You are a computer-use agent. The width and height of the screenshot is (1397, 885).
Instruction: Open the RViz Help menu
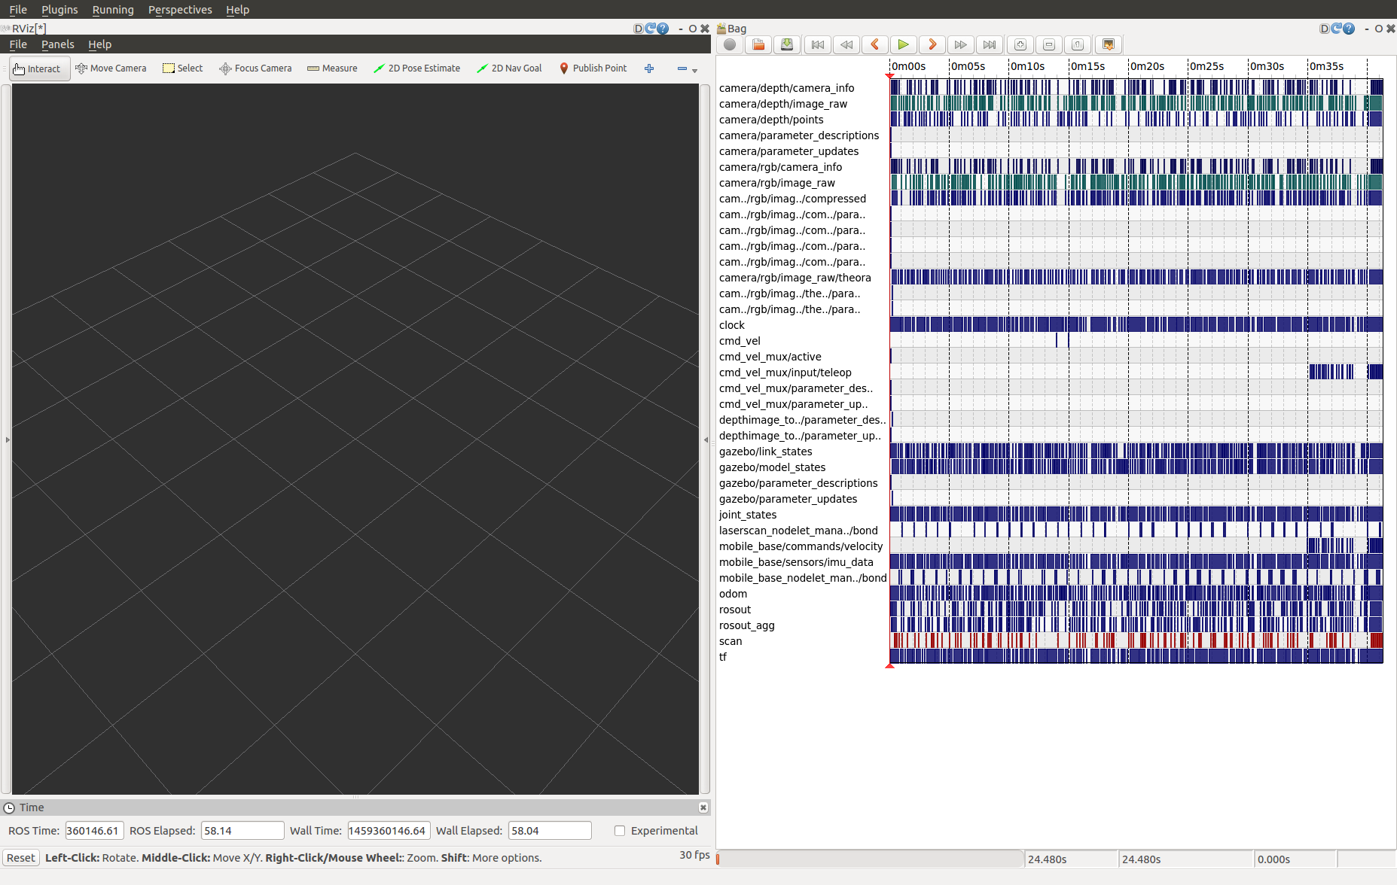(99, 44)
